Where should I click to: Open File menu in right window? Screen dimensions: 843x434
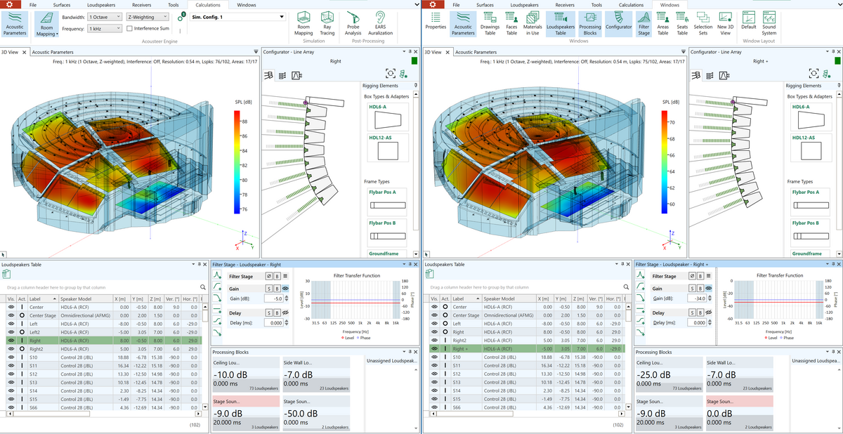pyautogui.click(x=456, y=5)
